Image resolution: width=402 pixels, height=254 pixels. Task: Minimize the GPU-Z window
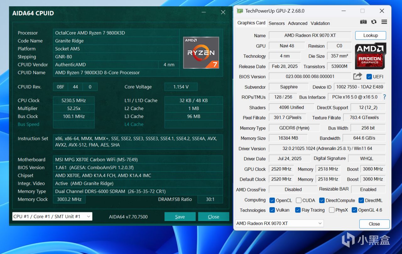click(344, 11)
